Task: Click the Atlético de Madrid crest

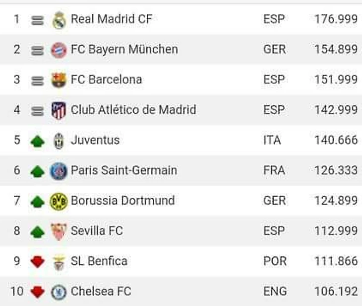Action: [x=59, y=111]
